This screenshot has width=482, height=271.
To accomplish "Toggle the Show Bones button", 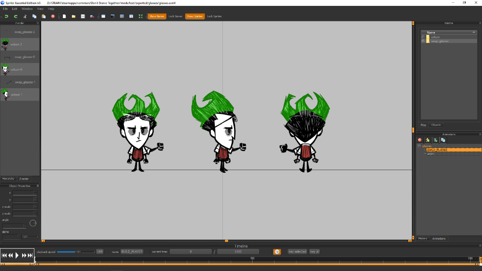I will coord(157,16).
